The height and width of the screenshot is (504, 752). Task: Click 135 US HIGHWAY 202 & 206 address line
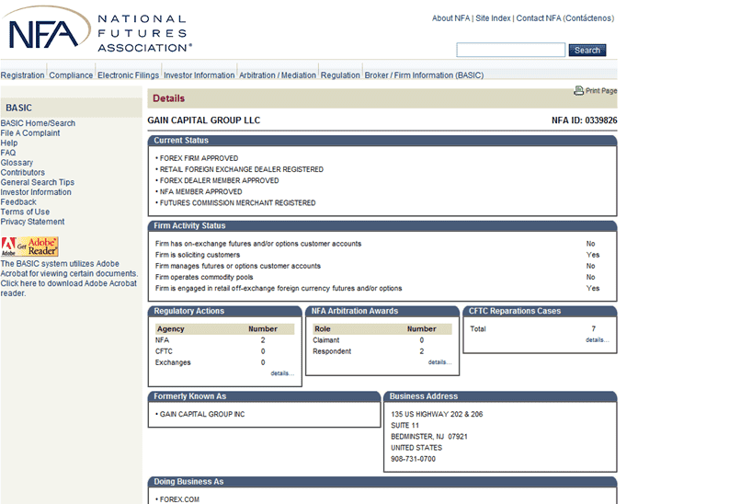click(x=437, y=414)
